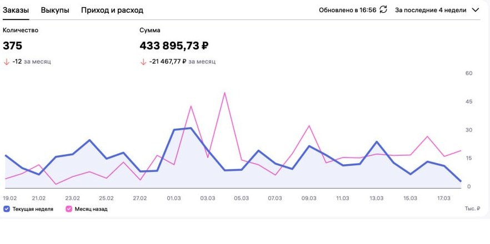Click the 60 value on the y-axis
The height and width of the screenshot is (244, 490).
click(469, 73)
